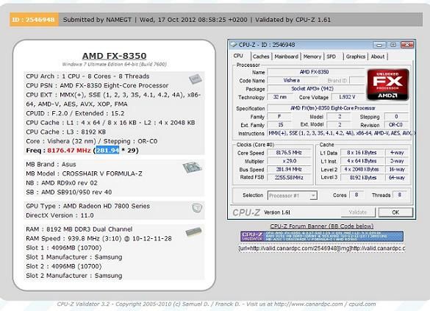Click the Threads count field
This screenshot has height=311, width=430.
coord(400,195)
